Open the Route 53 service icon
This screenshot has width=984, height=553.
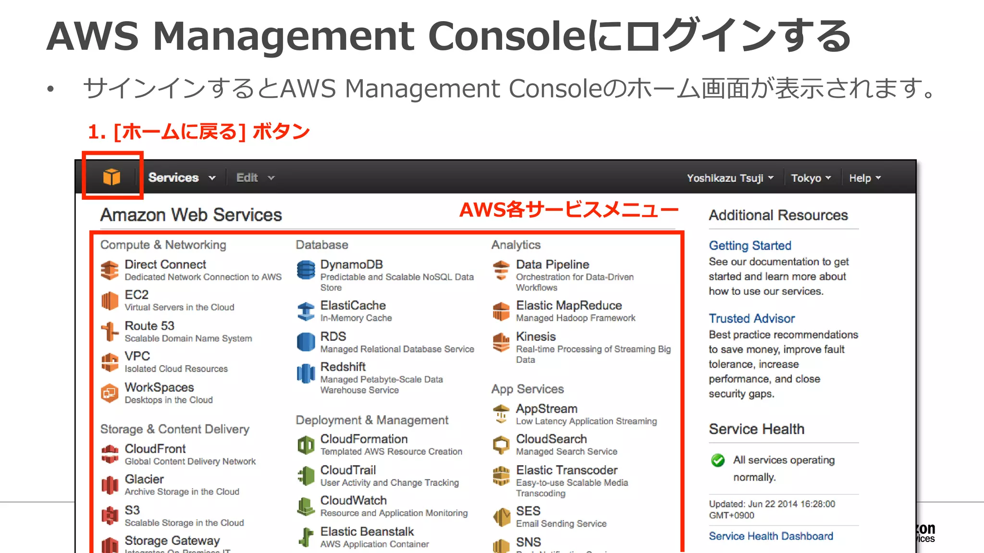pyautogui.click(x=110, y=332)
